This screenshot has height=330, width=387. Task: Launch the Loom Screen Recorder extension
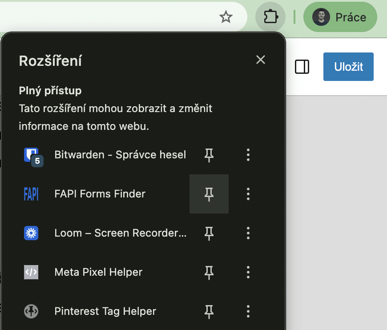click(120, 233)
